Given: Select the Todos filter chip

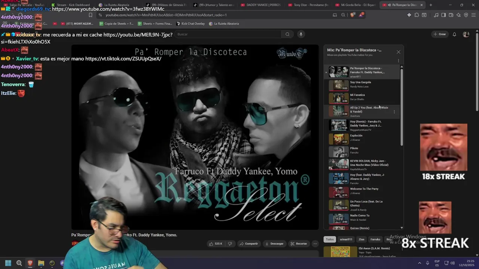Looking at the screenshot, I should tap(330, 239).
